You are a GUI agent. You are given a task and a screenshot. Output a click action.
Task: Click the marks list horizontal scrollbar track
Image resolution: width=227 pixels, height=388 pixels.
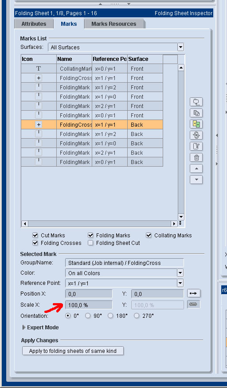click(x=99, y=224)
